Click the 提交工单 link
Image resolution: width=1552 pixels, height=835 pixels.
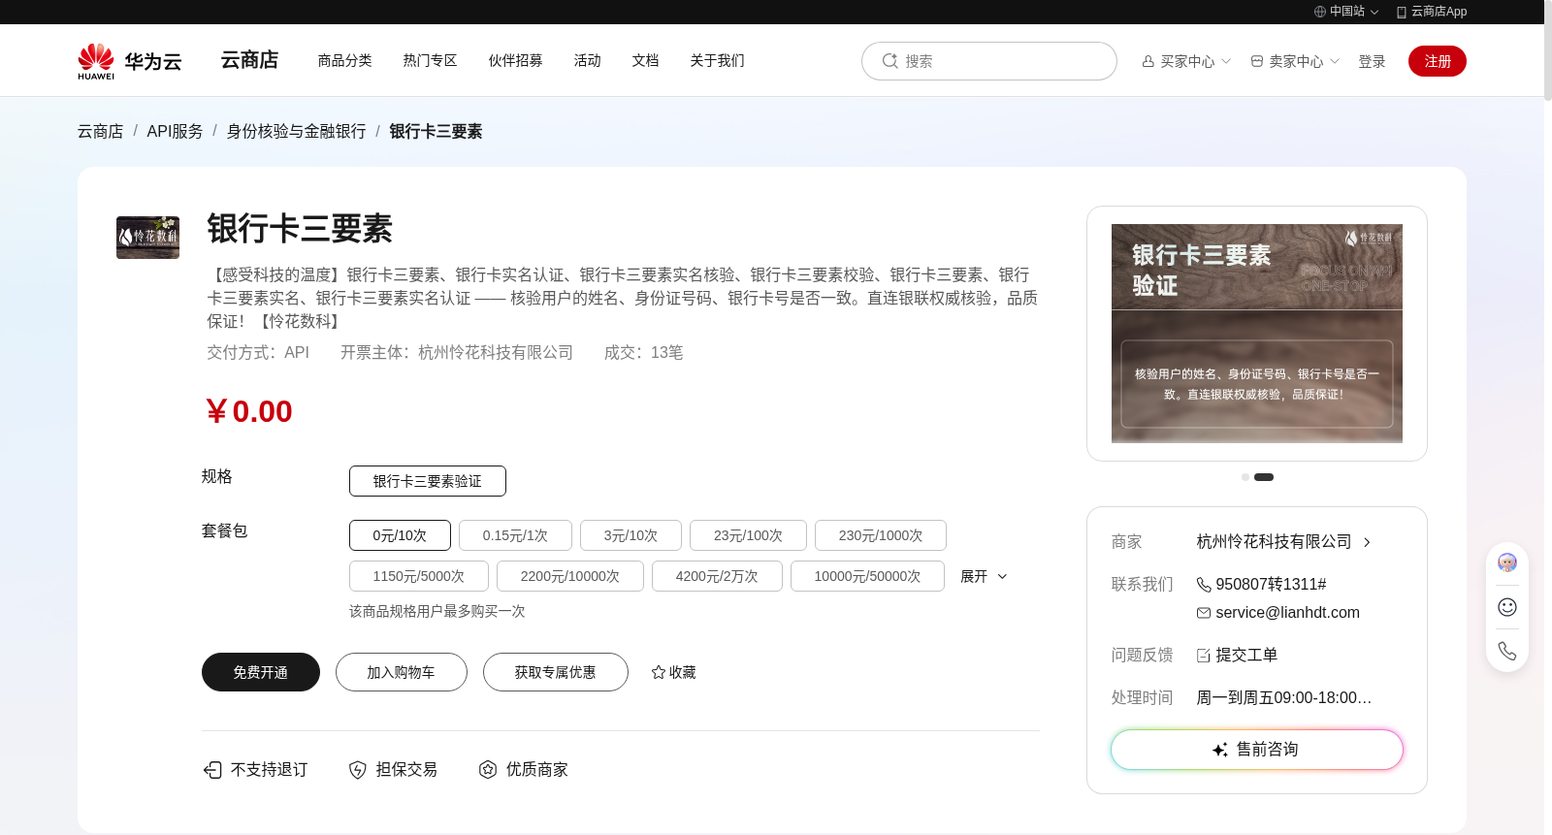pos(1246,656)
